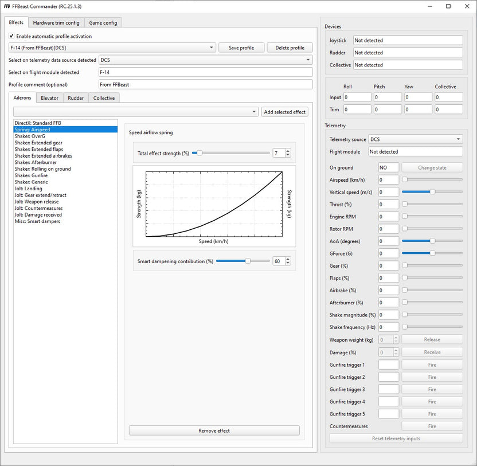
Task: Open the profile selection dropdown F-14
Action: (112, 48)
